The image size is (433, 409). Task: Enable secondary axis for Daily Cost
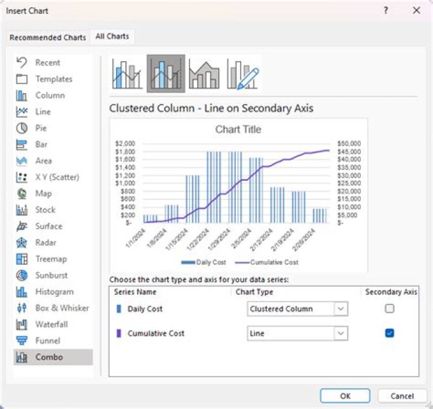[x=389, y=308]
